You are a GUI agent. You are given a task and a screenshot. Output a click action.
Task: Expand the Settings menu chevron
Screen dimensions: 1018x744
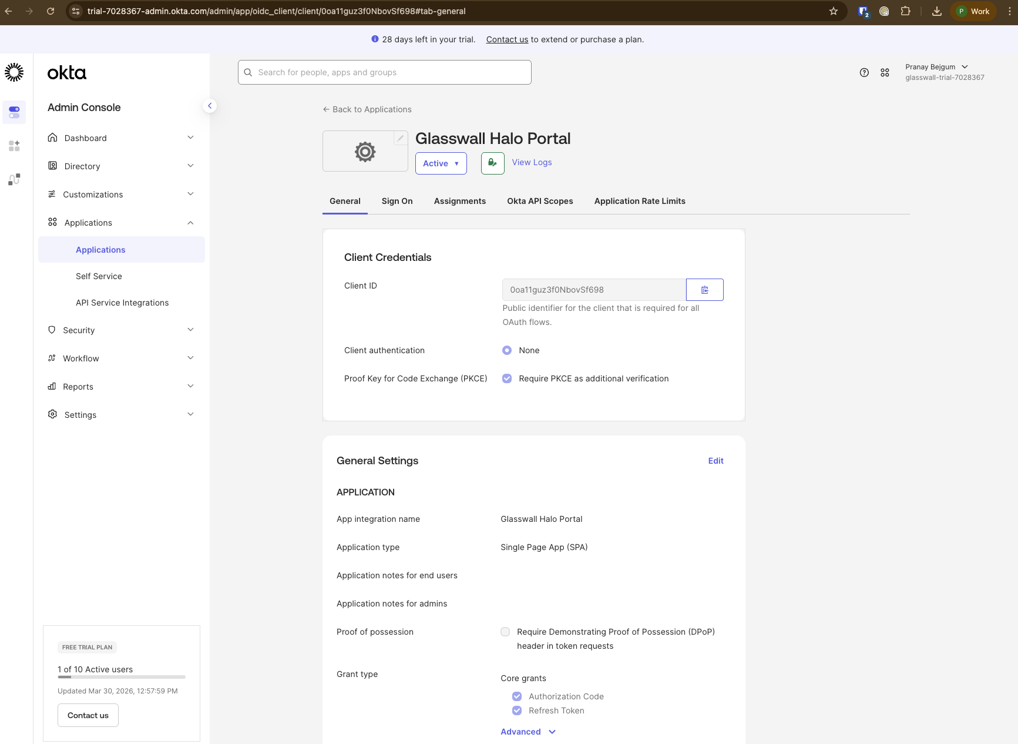190,414
